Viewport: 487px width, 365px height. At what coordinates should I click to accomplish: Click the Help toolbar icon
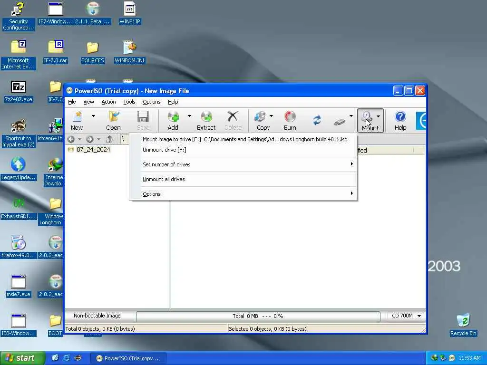tap(400, 120)
